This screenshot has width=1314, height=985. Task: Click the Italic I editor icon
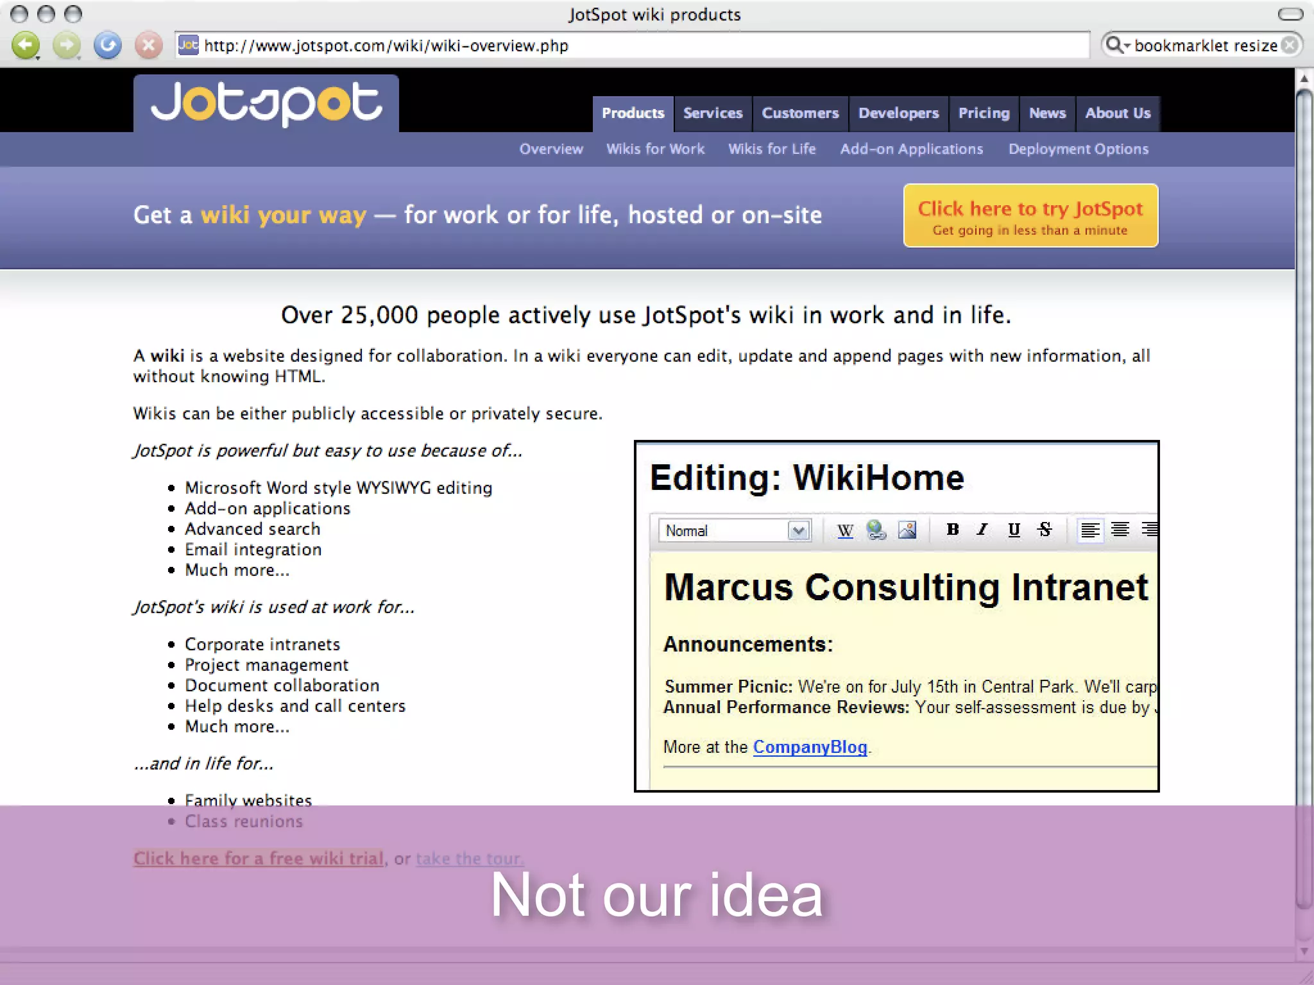pos(982,530)
